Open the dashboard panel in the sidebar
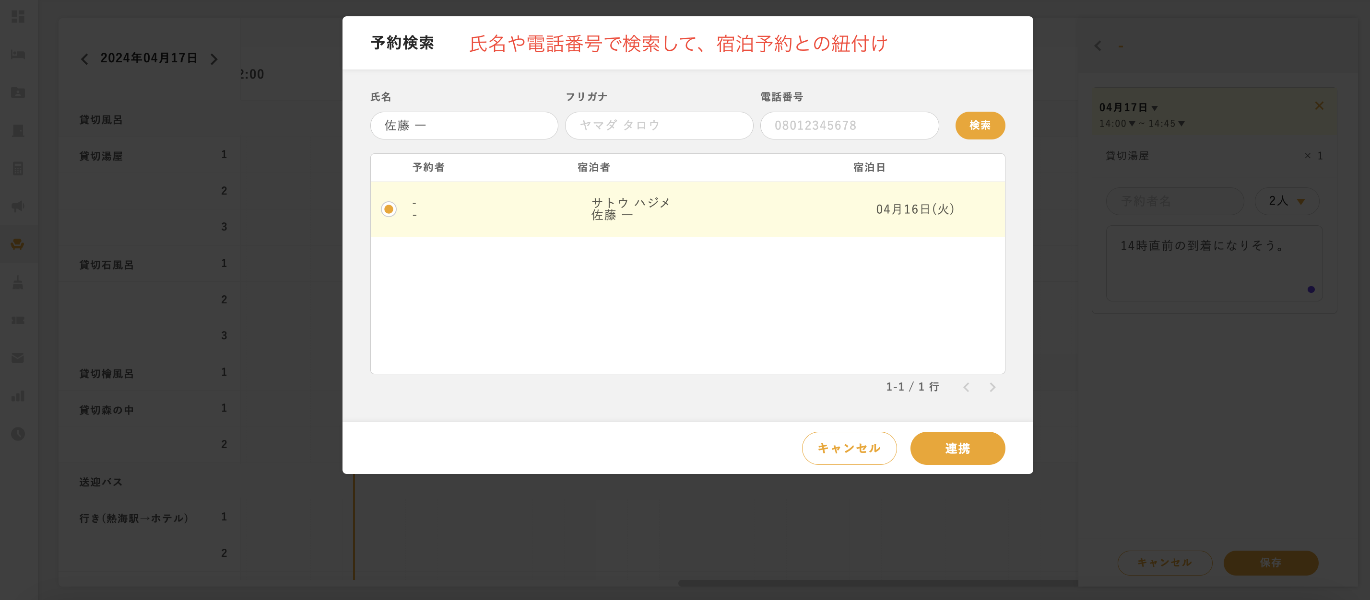This screenshot has width=1370, height=600. tap(18, 17)
